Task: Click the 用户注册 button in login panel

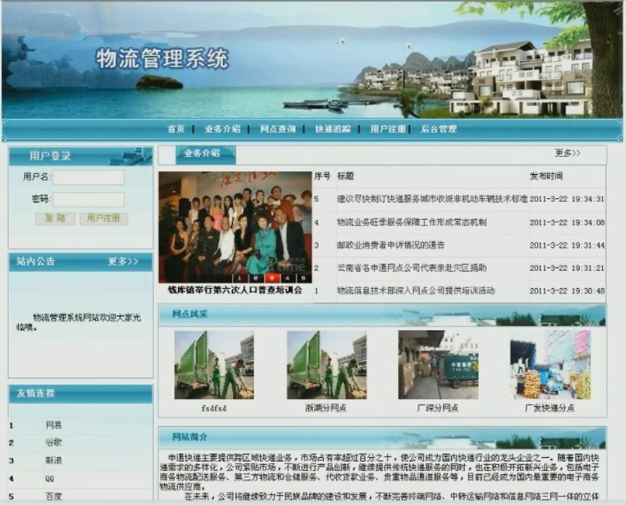Action: click(x=103, y=218)
